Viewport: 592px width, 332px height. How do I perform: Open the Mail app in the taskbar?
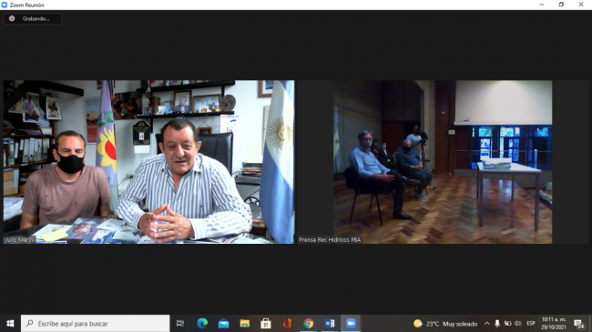(223, 323)
